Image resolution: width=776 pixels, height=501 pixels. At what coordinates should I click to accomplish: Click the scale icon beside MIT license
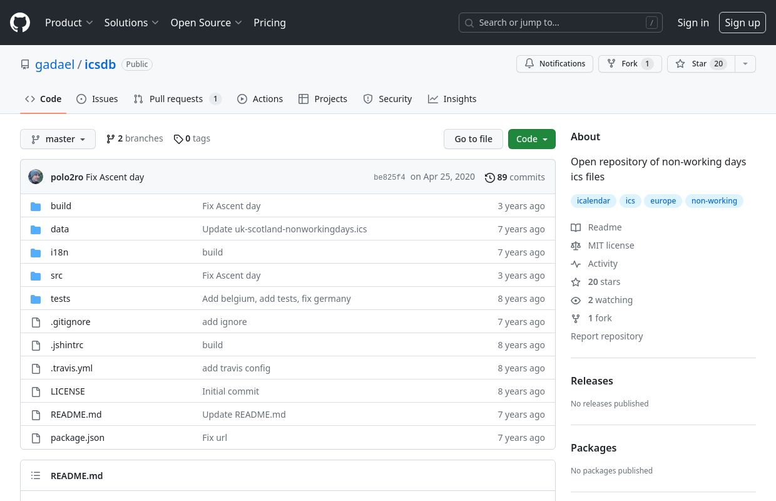point(576,245)
